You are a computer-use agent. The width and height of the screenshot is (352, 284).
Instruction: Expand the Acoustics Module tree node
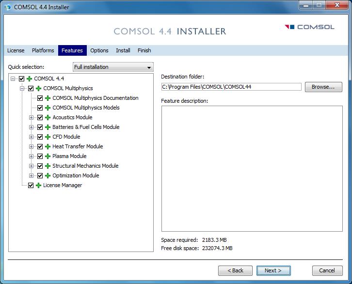(32, 117)
